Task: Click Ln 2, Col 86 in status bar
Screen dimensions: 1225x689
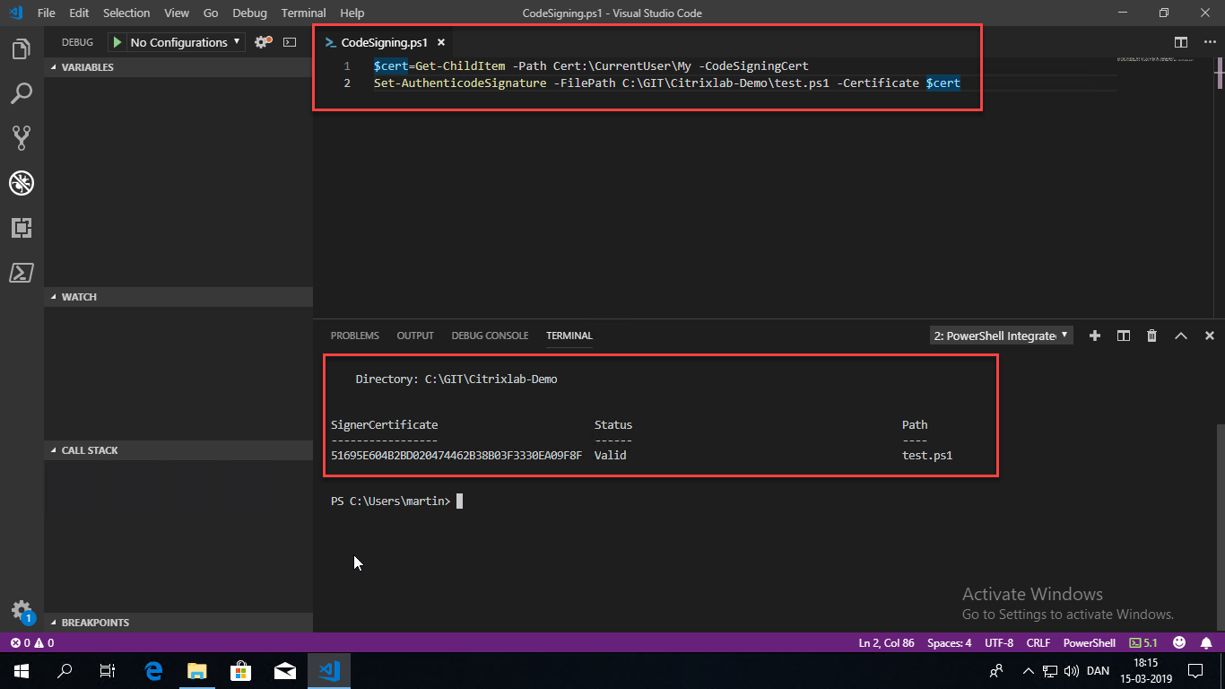Action: 887,642
